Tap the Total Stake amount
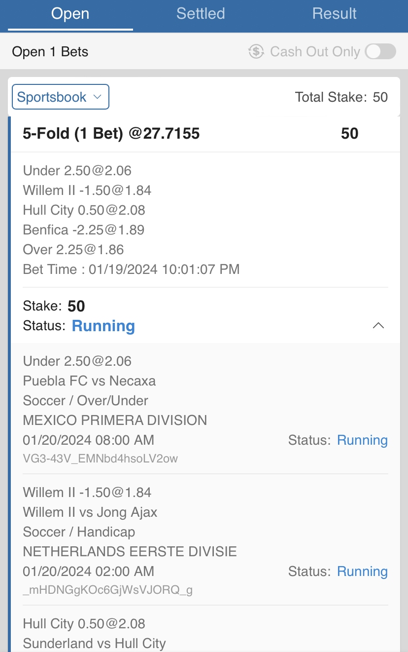Image resolution: width=408 pixels, height=652 pixels. (380, 97)
